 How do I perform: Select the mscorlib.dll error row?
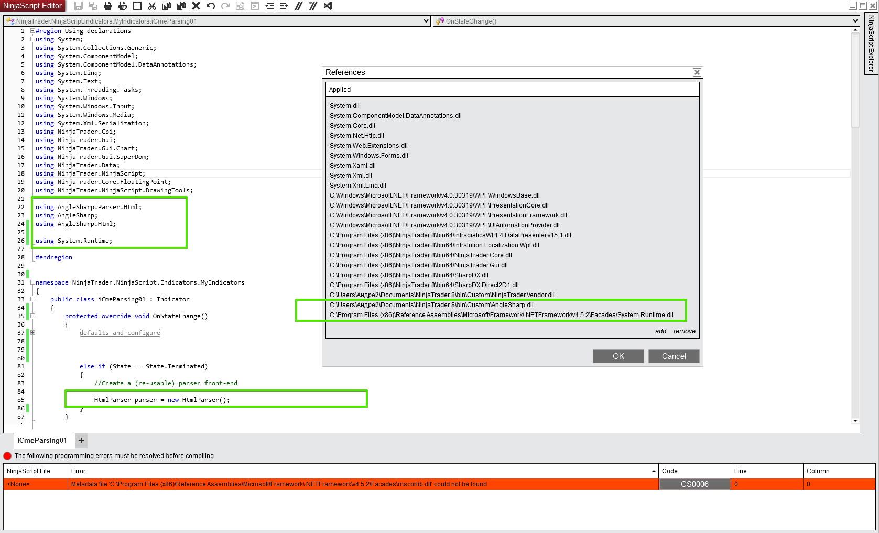click(x=439, y=484)
